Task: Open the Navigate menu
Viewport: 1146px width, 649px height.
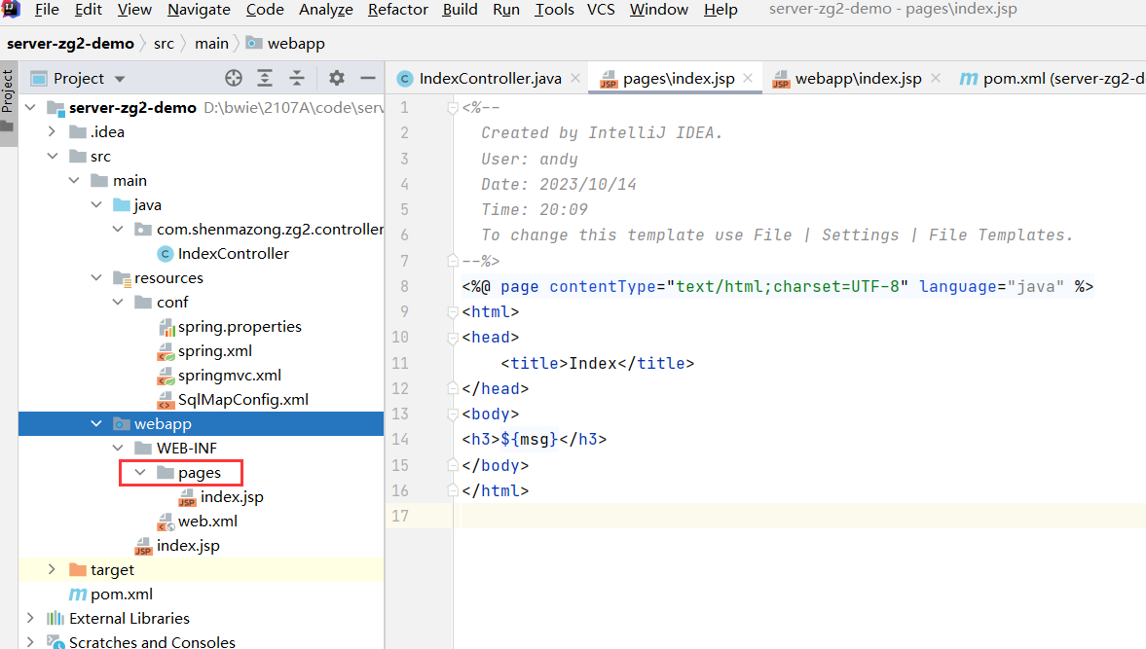Action: pos(199,10)
